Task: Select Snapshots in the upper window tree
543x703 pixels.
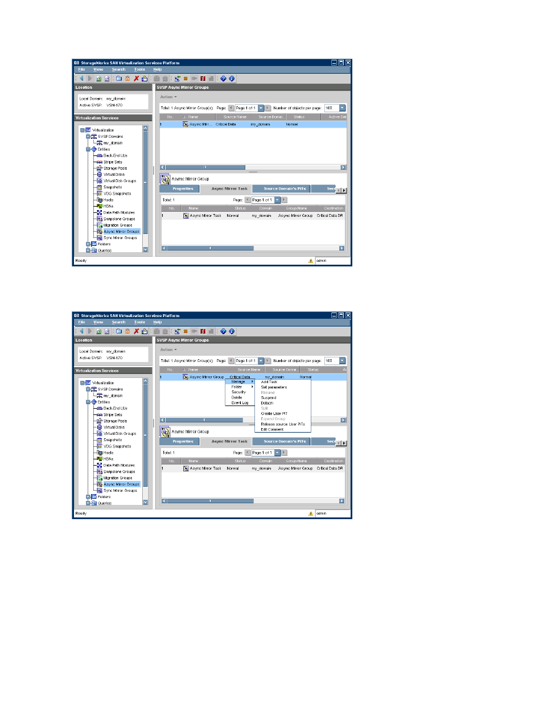Action: 113,187
